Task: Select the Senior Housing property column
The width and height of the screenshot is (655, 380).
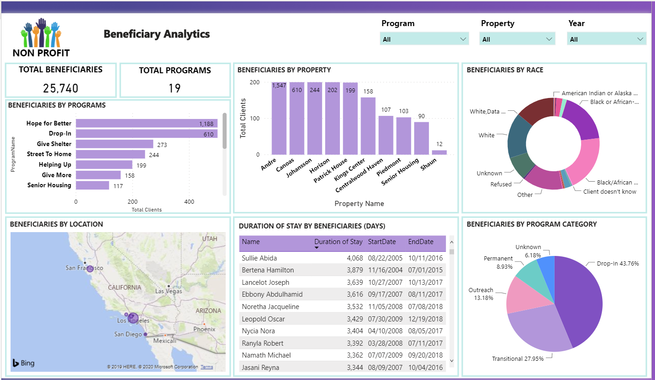Action: point(422,138)
